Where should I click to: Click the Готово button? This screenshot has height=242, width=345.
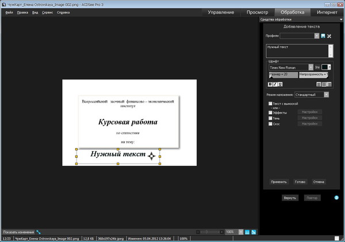click(300, 182)
